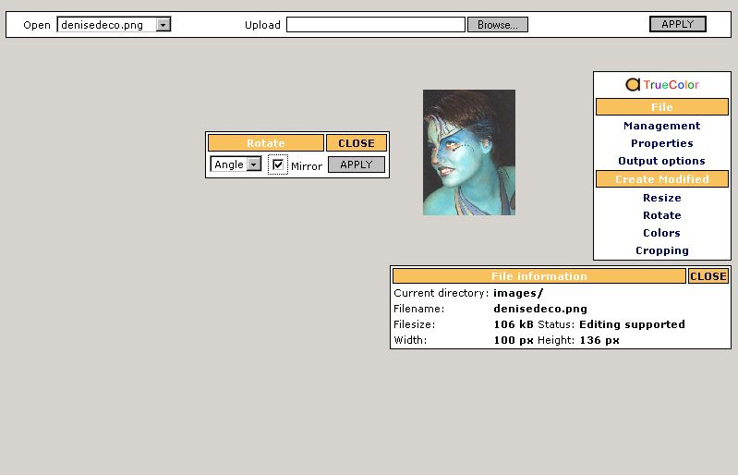The height and width of the screenshot is (475, 738).
Task: Click the Create Modified section header
Action: pyautogui.click(x=661, y=179)
